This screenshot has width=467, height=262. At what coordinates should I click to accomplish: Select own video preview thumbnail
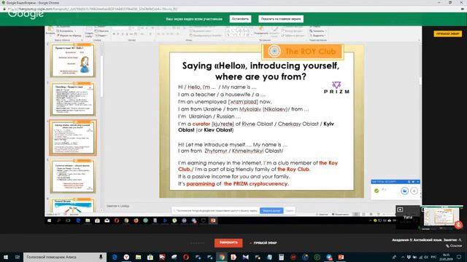coord(441,218)
